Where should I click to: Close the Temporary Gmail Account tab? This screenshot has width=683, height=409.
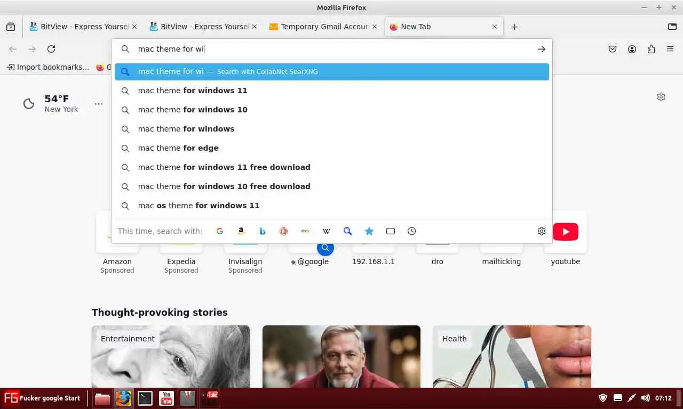(375, 27)
